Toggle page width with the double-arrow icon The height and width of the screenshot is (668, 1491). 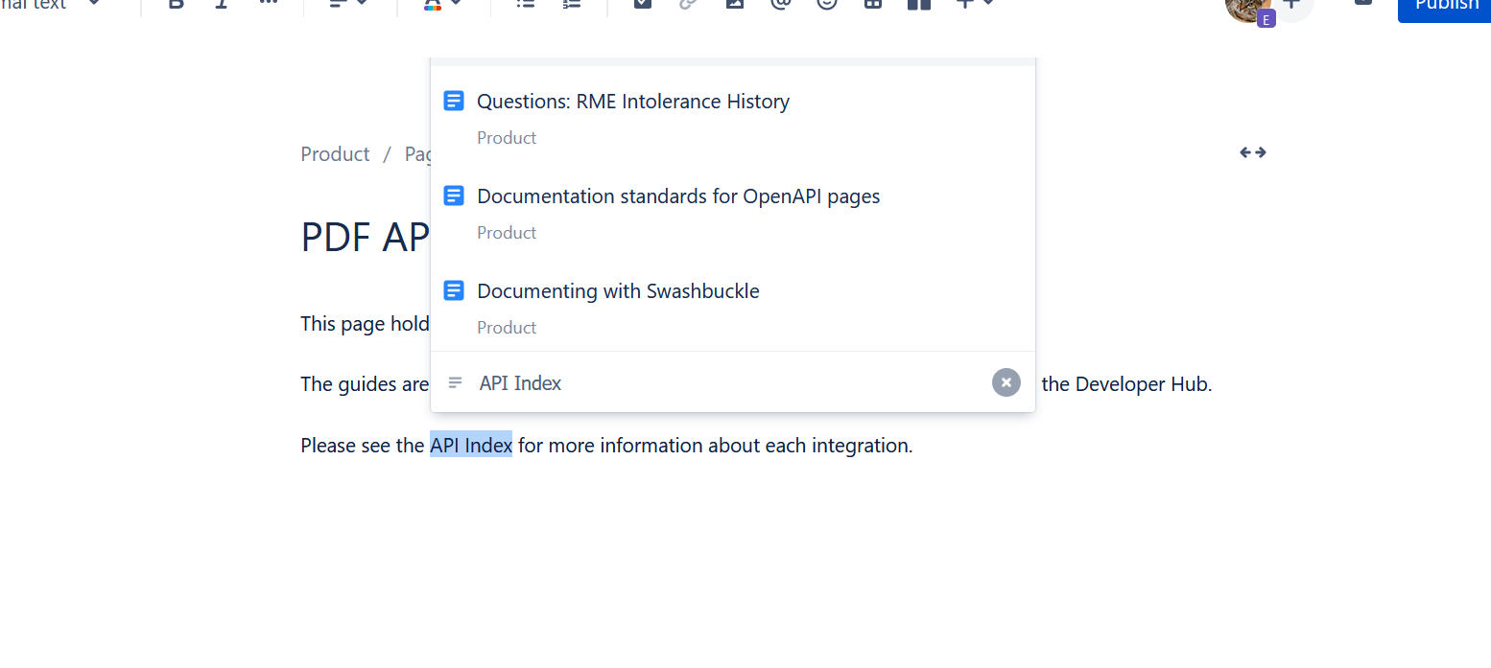(1252, 152)
